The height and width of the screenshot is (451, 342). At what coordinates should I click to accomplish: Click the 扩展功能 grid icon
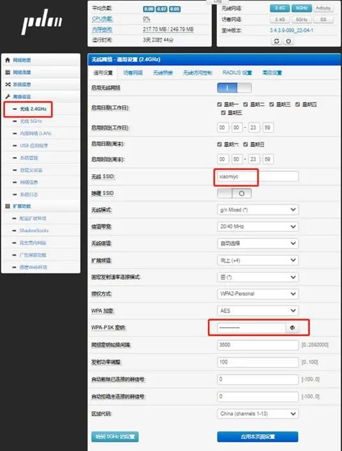[x=8, y=206]
